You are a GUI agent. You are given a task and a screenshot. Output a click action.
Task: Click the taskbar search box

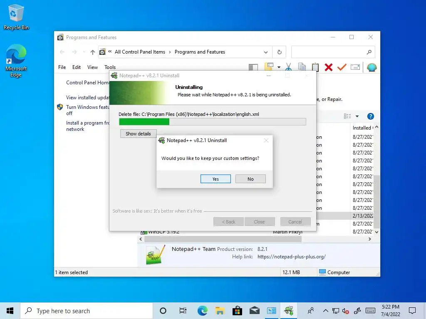(87, 311)
